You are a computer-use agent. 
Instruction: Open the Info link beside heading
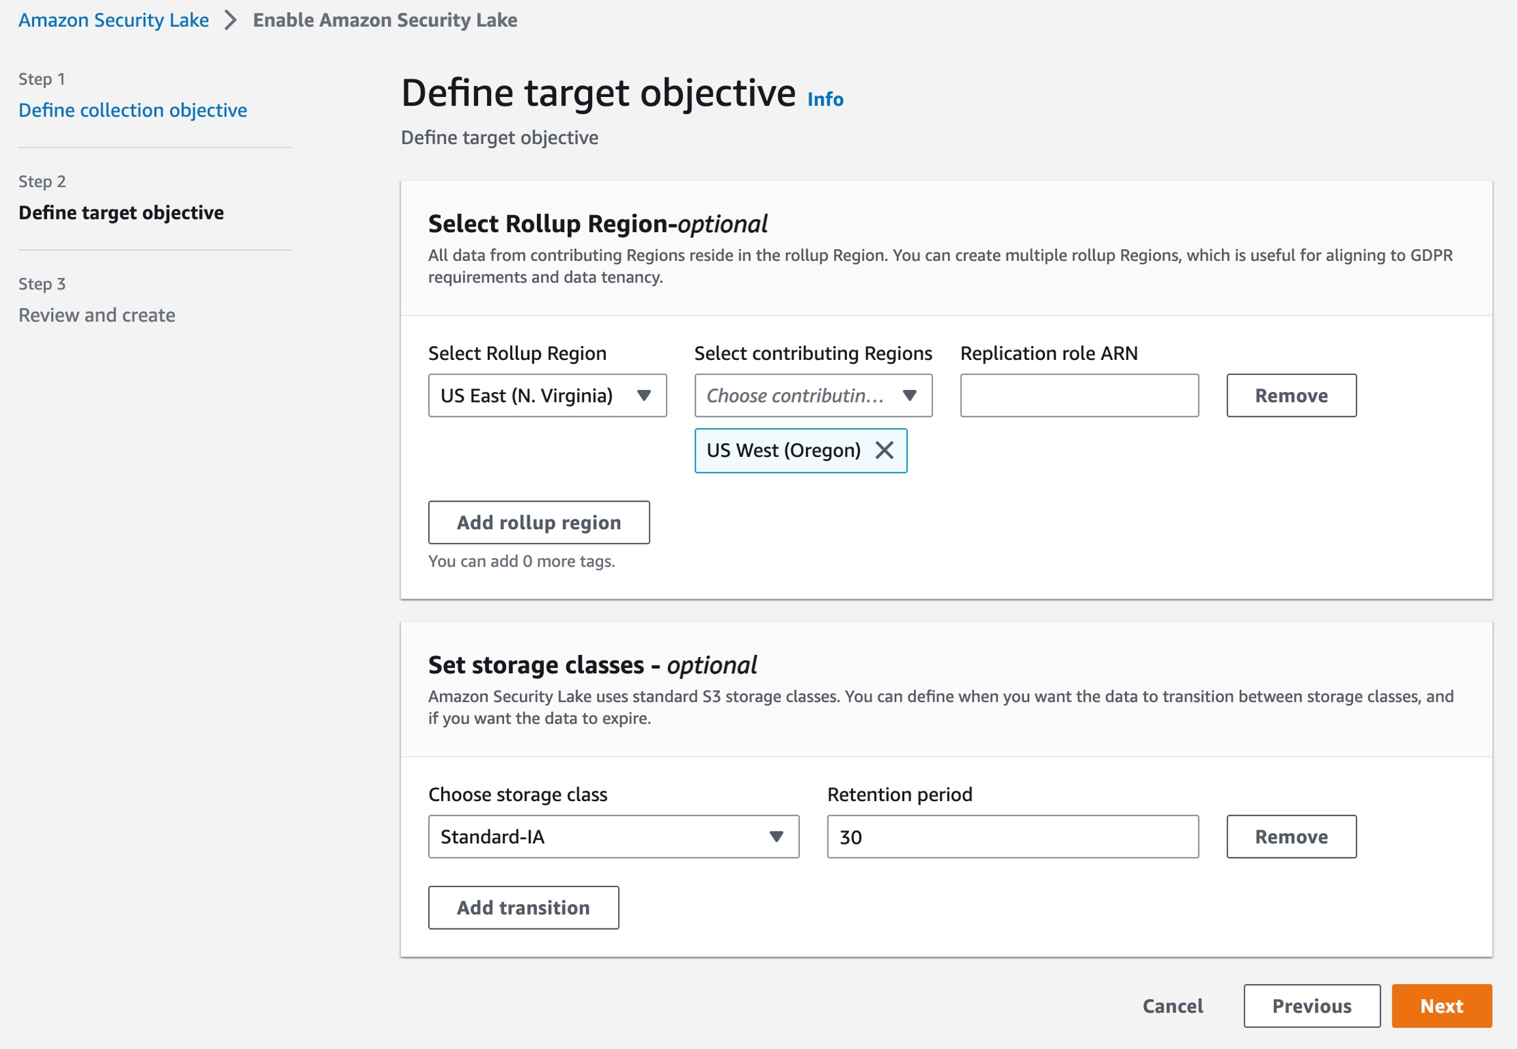click(x=825, y=99)
